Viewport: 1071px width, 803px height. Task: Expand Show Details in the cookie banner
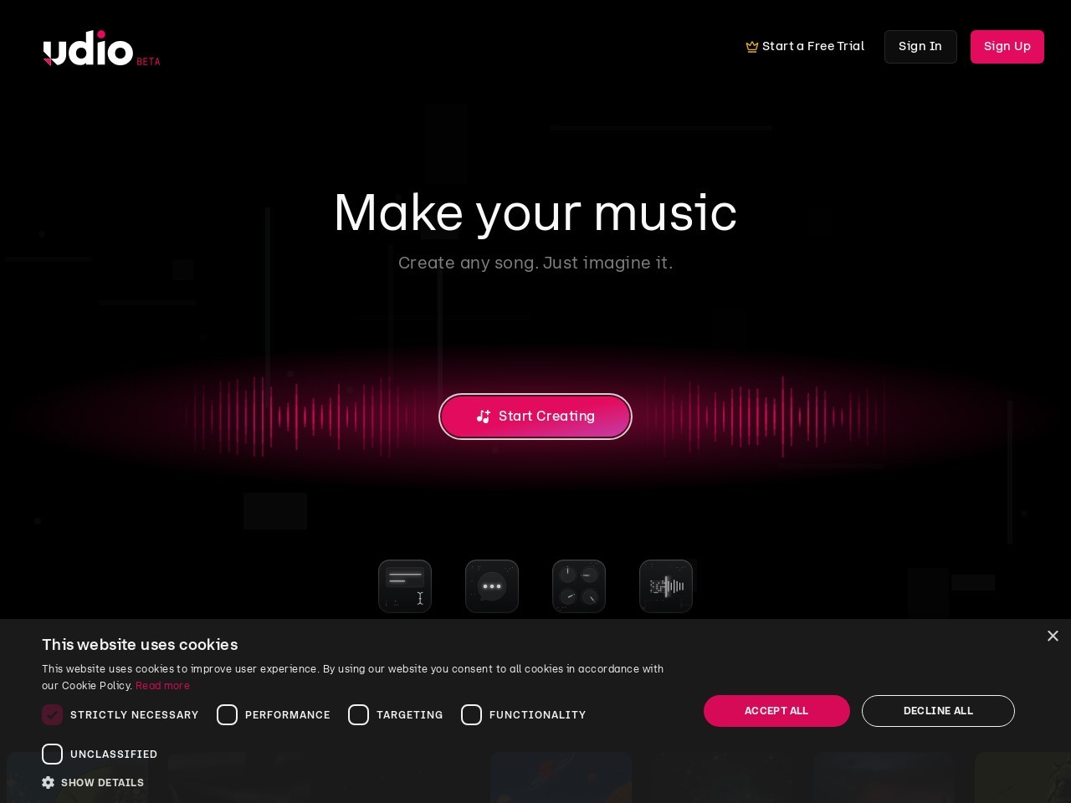[102, 782]
